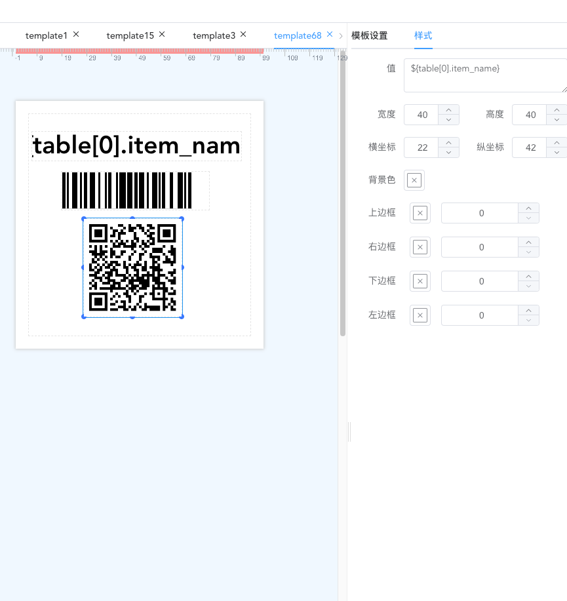Click the 高度 input field
The height and width of the screenshot is (601, 567).
[x=530, y=115]
